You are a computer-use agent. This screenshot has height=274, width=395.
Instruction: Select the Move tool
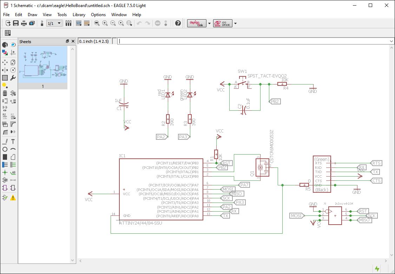[5, 62]
